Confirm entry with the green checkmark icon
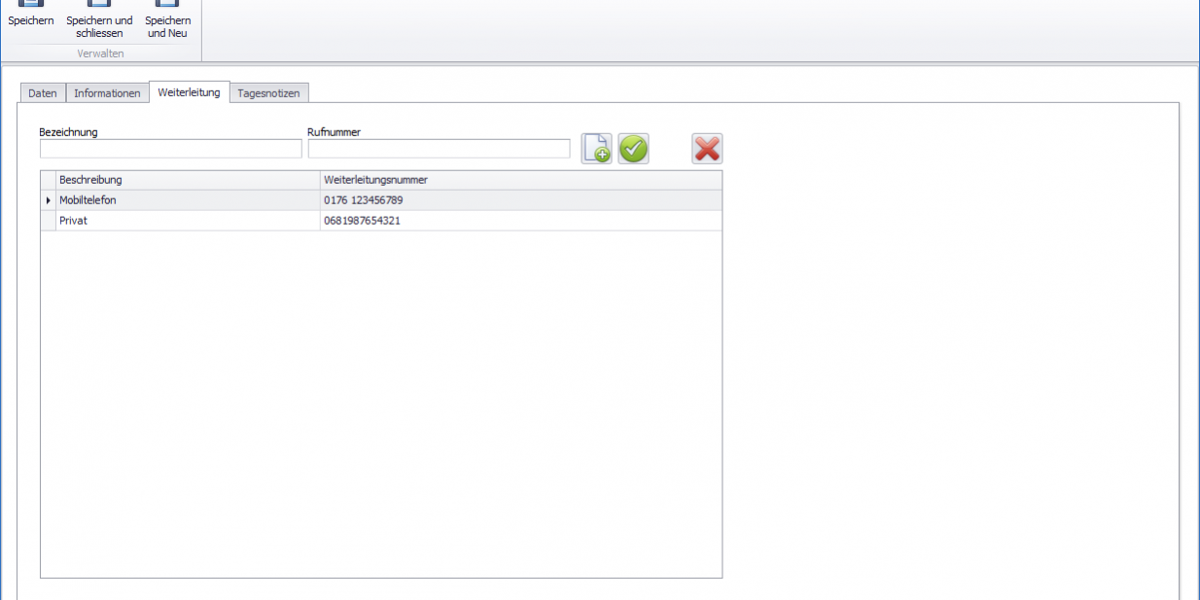This screenshot has width=1200, height=600. pos(633,149)
